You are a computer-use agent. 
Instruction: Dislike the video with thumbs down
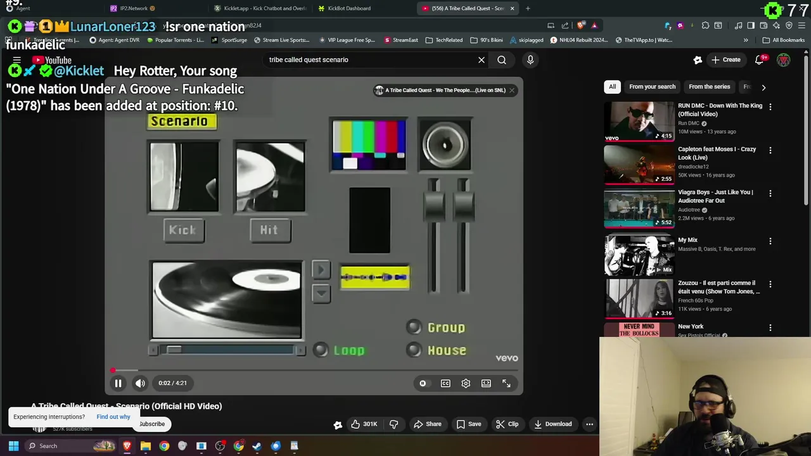[x=393, y=424]
